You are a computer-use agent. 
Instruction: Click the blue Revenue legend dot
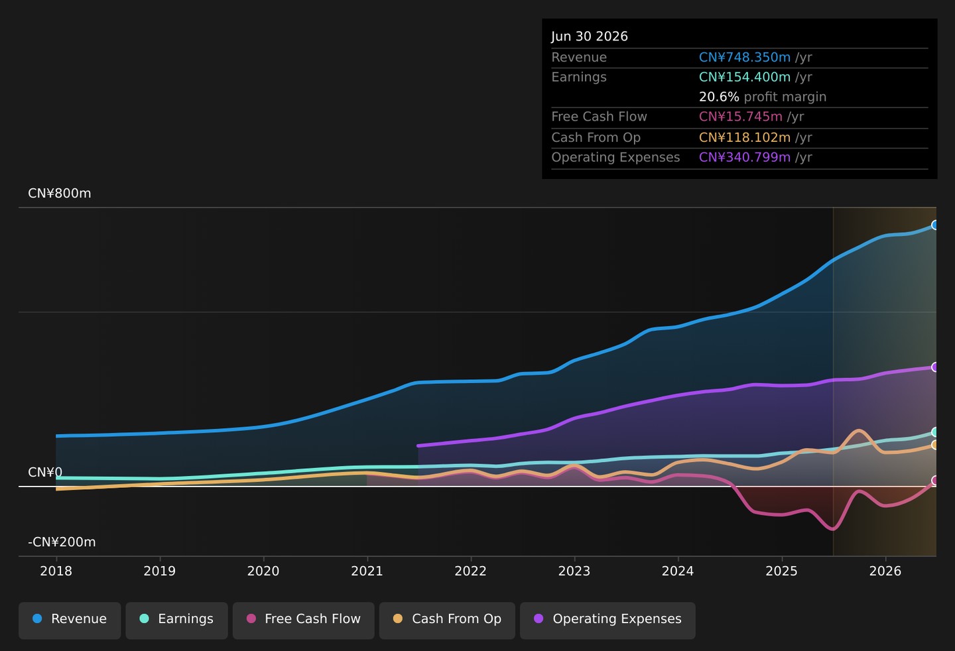coord(37,619)
